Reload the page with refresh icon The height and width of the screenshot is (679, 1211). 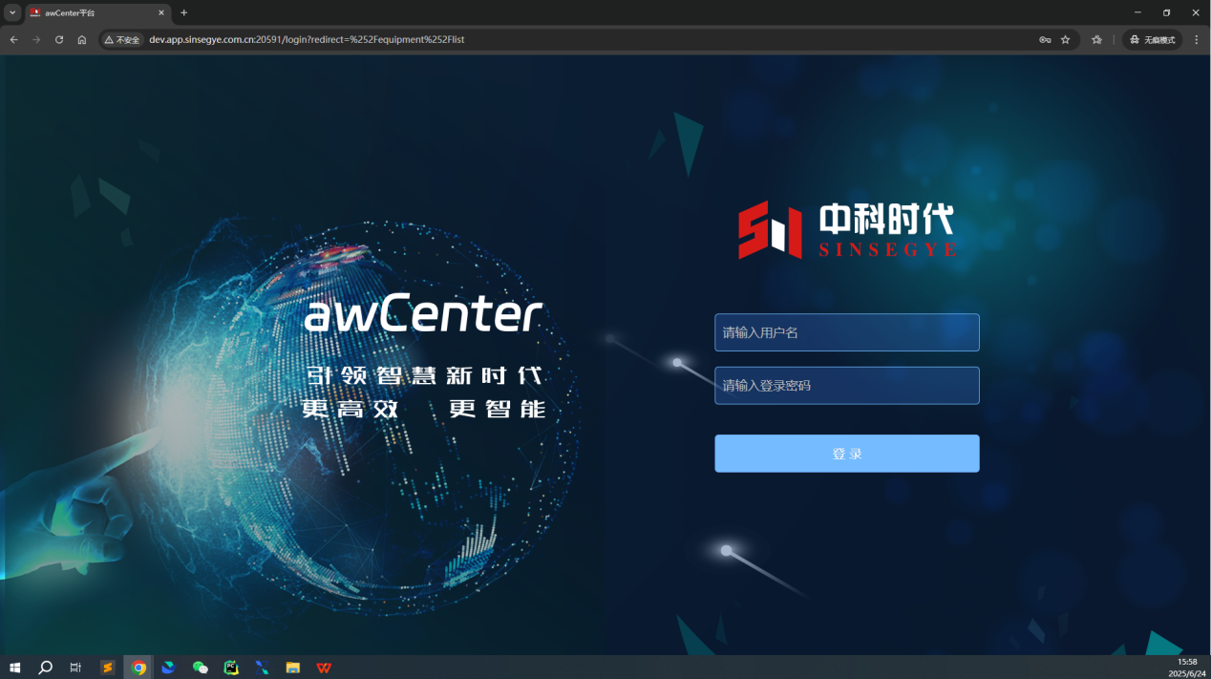pyautogui.click(x=59, y=40)
